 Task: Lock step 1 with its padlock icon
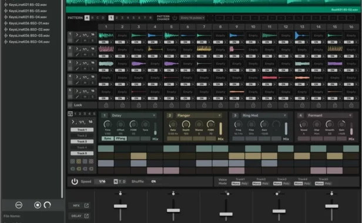(x=106, y=105)
